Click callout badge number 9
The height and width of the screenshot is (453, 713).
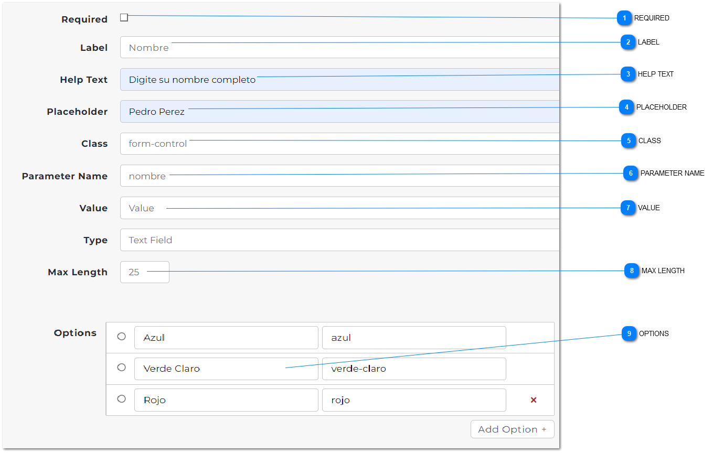tap(629, 334)
